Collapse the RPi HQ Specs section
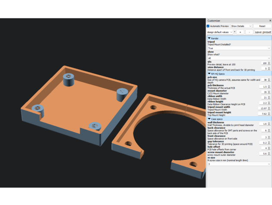The image size is (272, 205). pyautogui.click(x=210, y=74)
